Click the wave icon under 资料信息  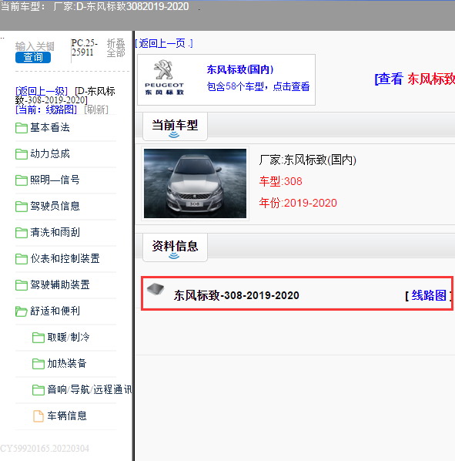(x=174, y=256)
